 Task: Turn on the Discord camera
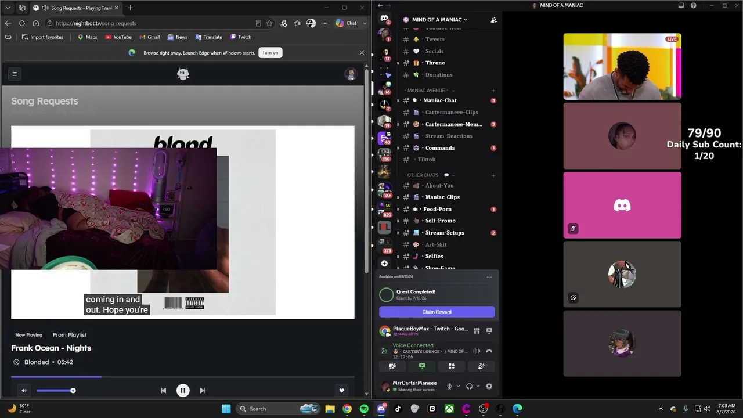(392, 366)
